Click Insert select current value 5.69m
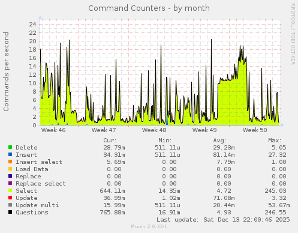The width and height of the screenshot is (298, 233). tap(116, 162)
